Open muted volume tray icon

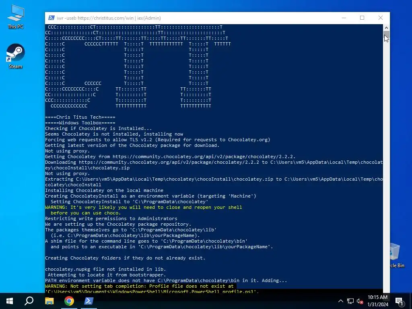pyautogui.click(x=360, y=301)
